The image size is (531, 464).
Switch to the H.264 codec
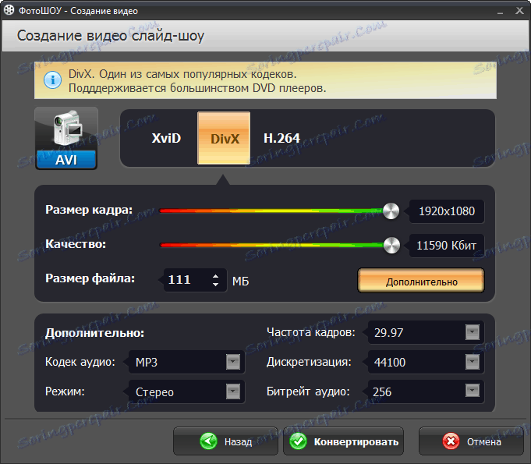coord(281,138)
